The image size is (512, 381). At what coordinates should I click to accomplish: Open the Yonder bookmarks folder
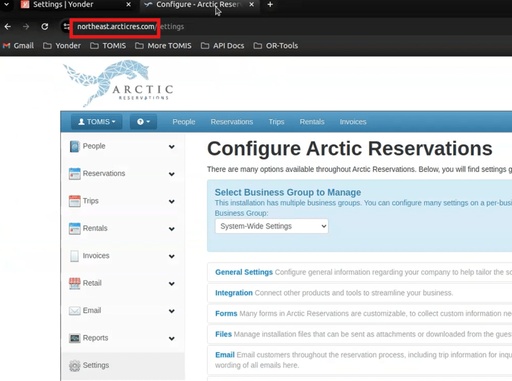(62, 45)
